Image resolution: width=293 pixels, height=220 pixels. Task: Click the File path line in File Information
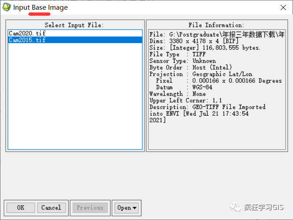pos(217,34)
